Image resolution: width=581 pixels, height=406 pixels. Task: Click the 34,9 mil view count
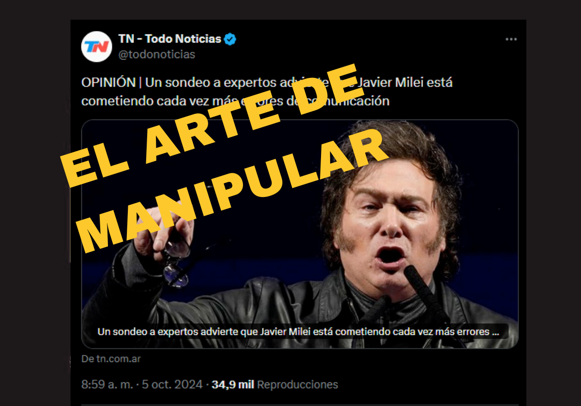coord(233,385)
